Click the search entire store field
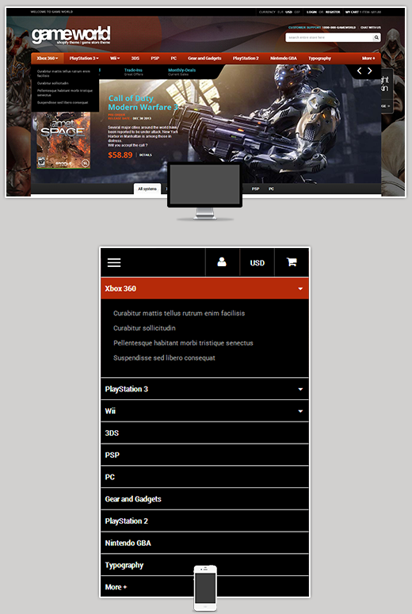412x614 pixels. coord(329,37)
